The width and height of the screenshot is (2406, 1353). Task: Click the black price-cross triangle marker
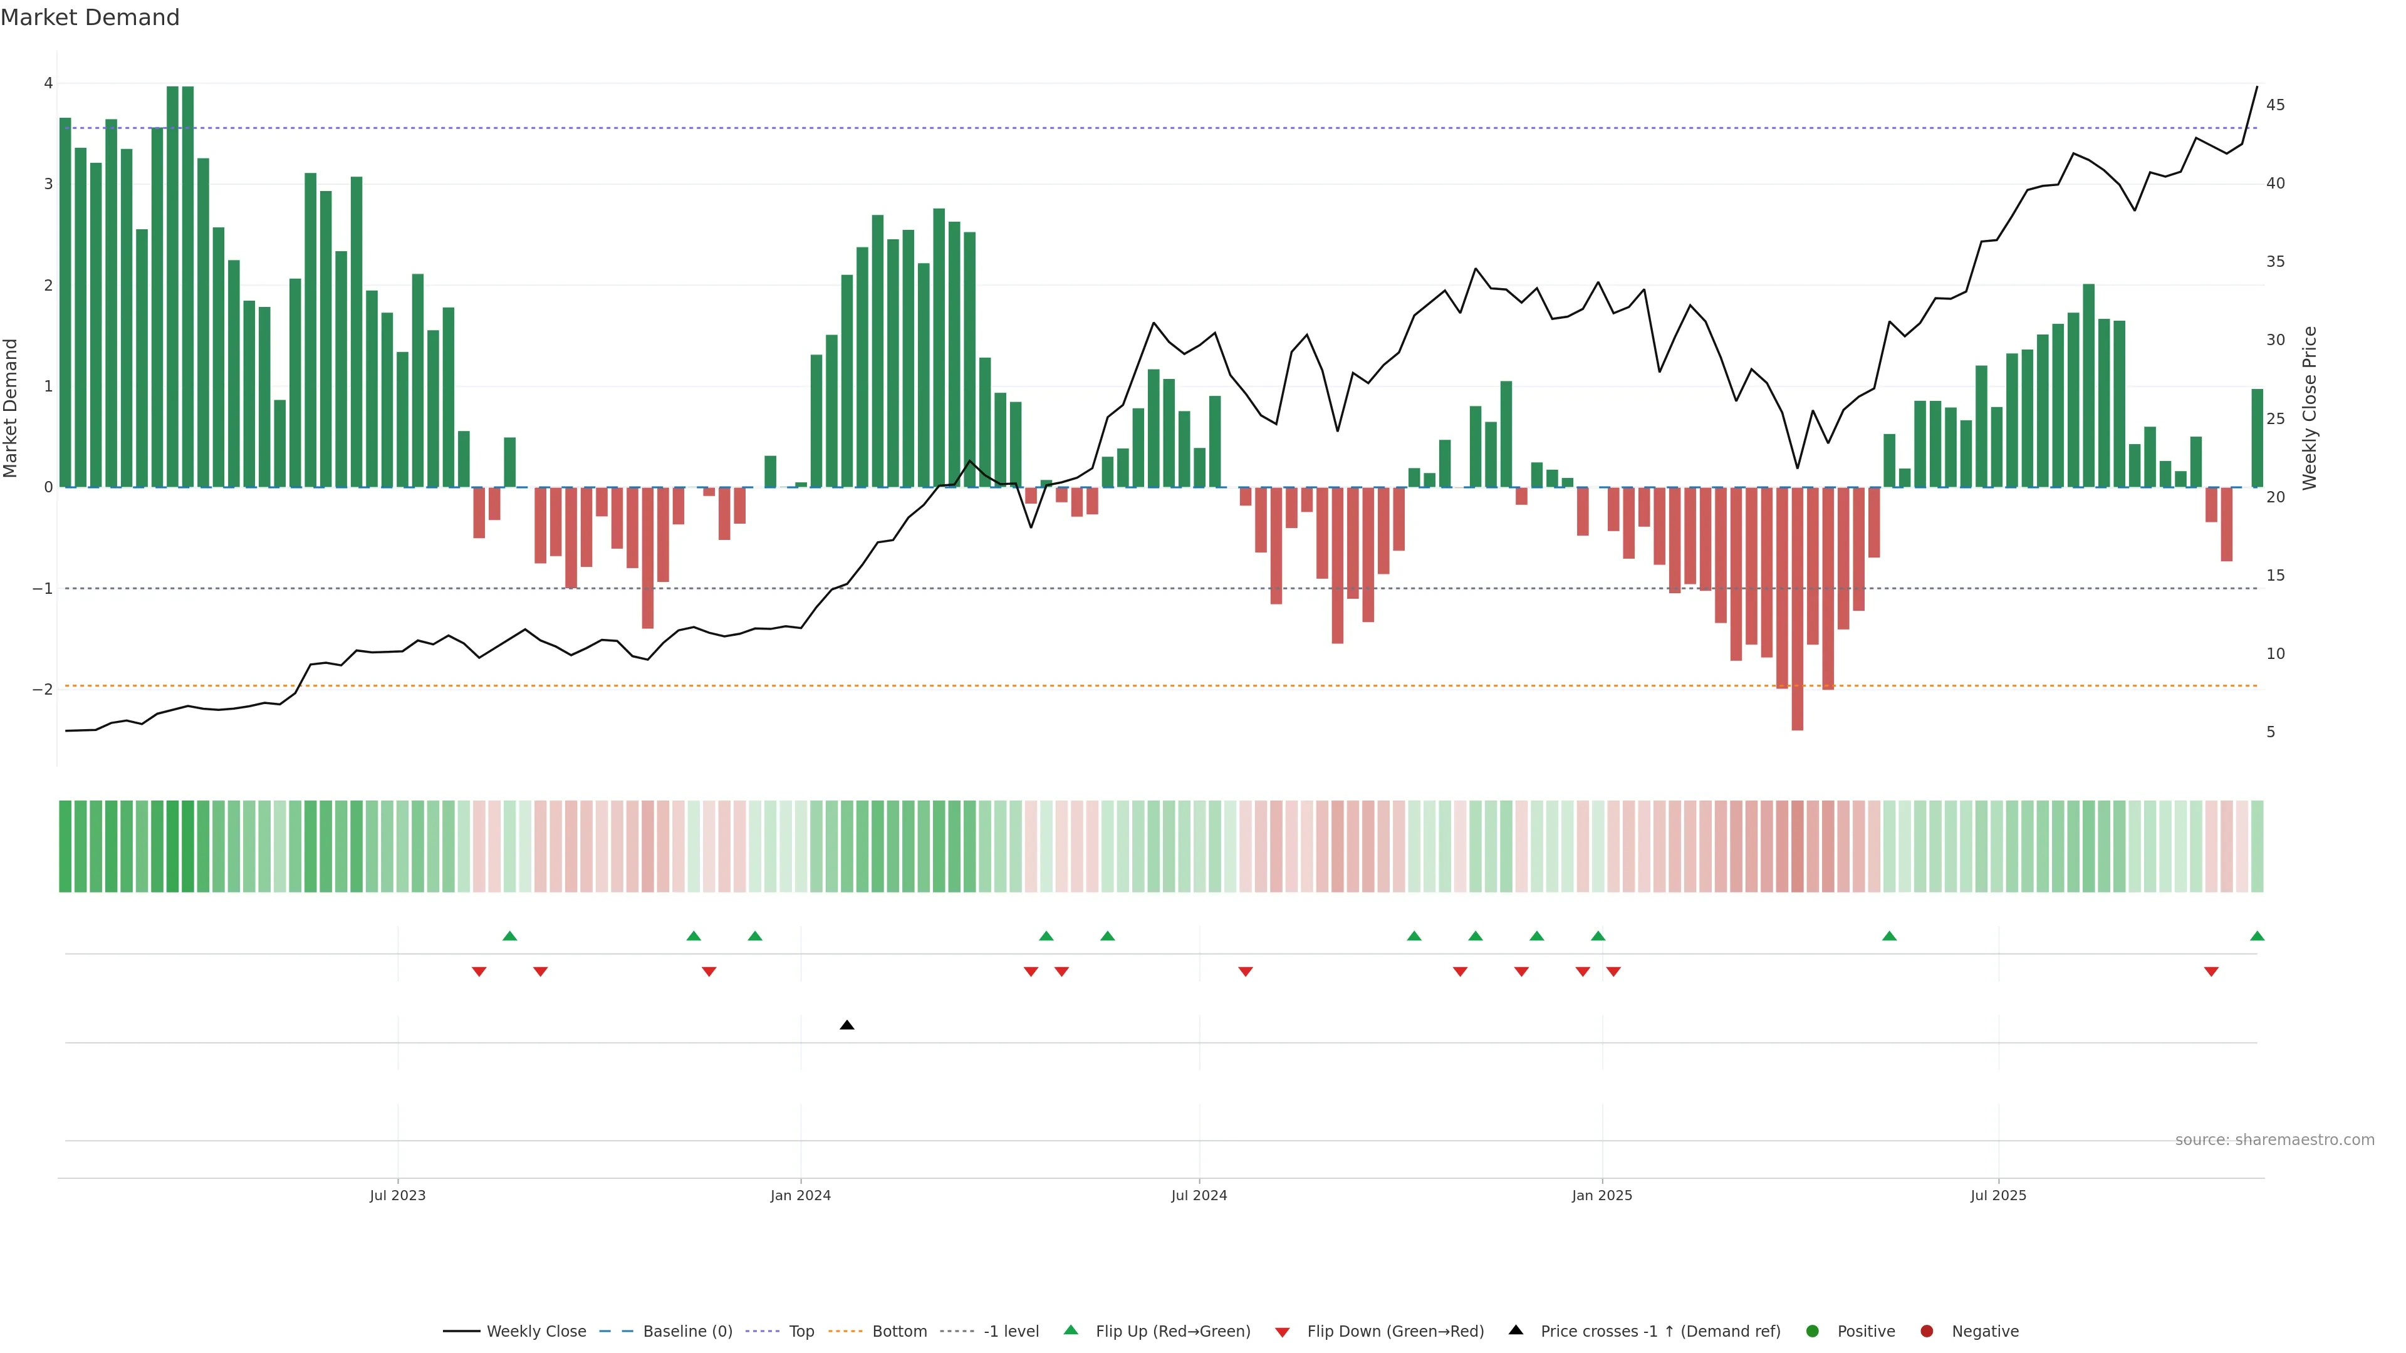click(x=846, y=1025)
